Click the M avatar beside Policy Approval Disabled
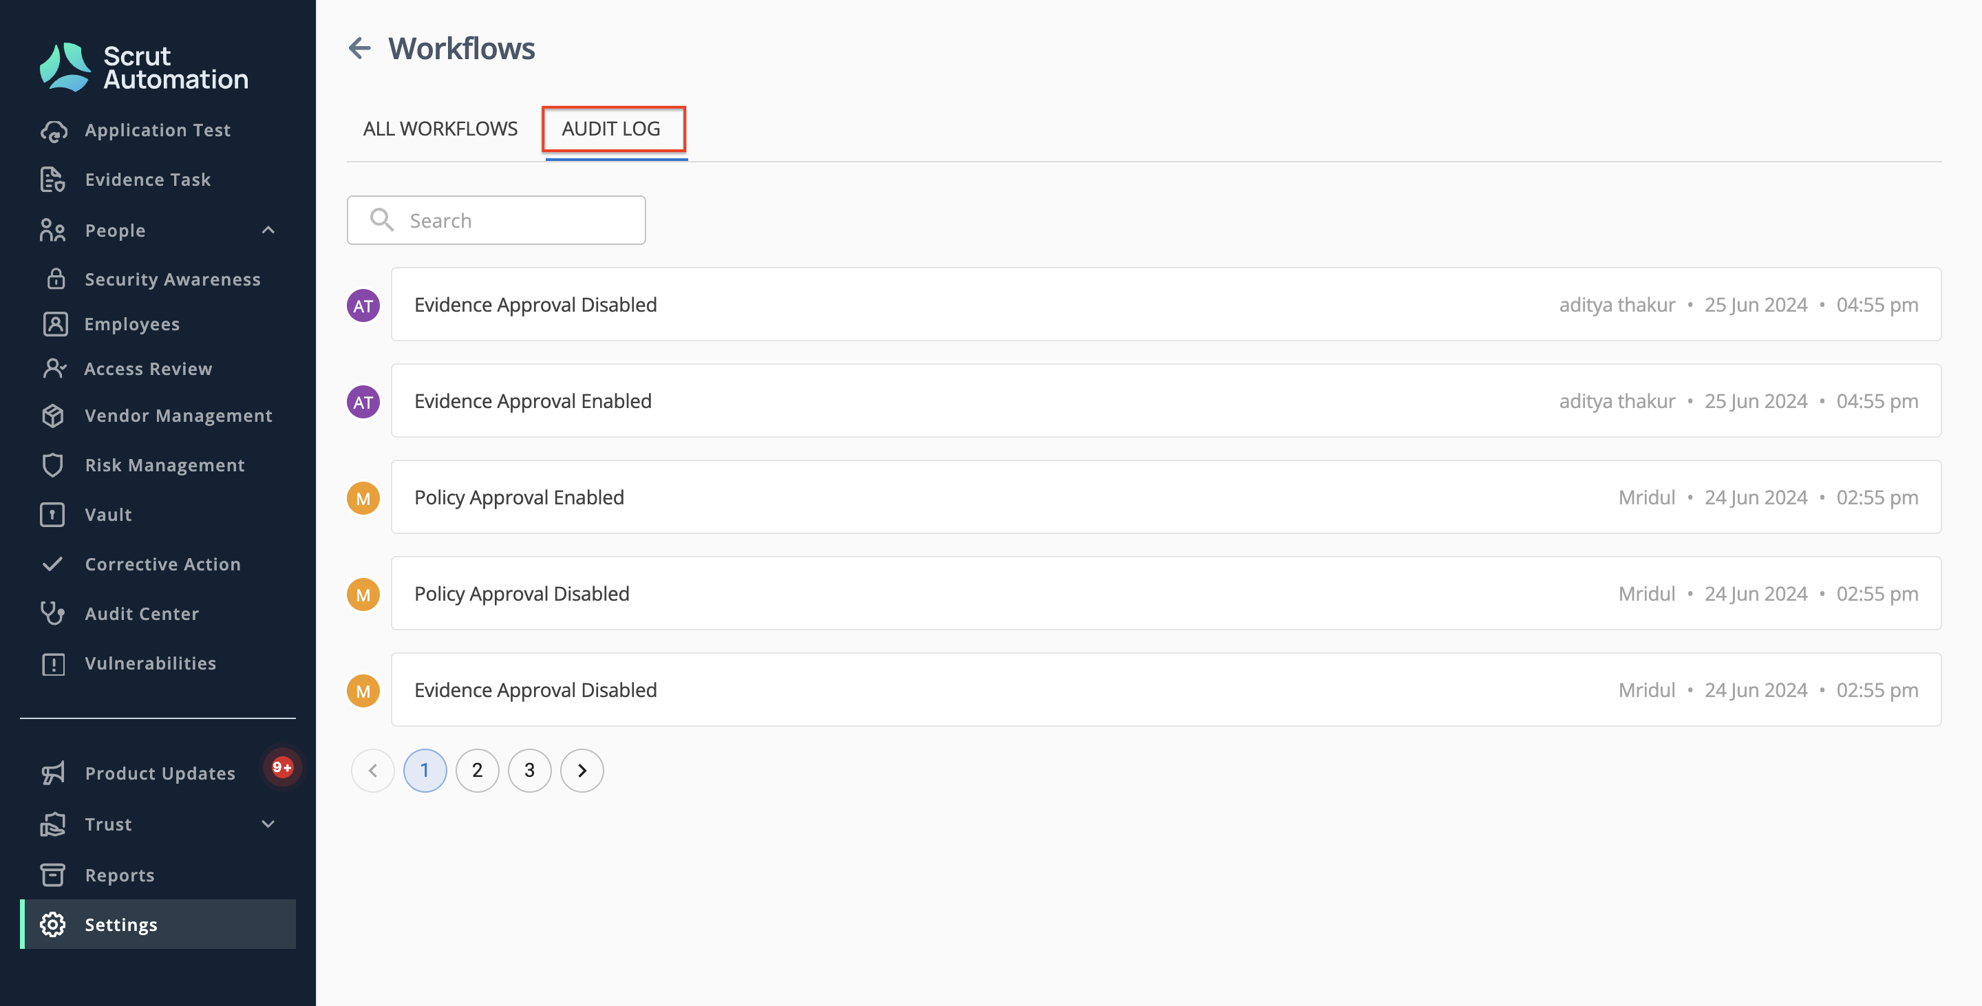The width and height of the screenshot is (1982, 1006). pos(363,594)
